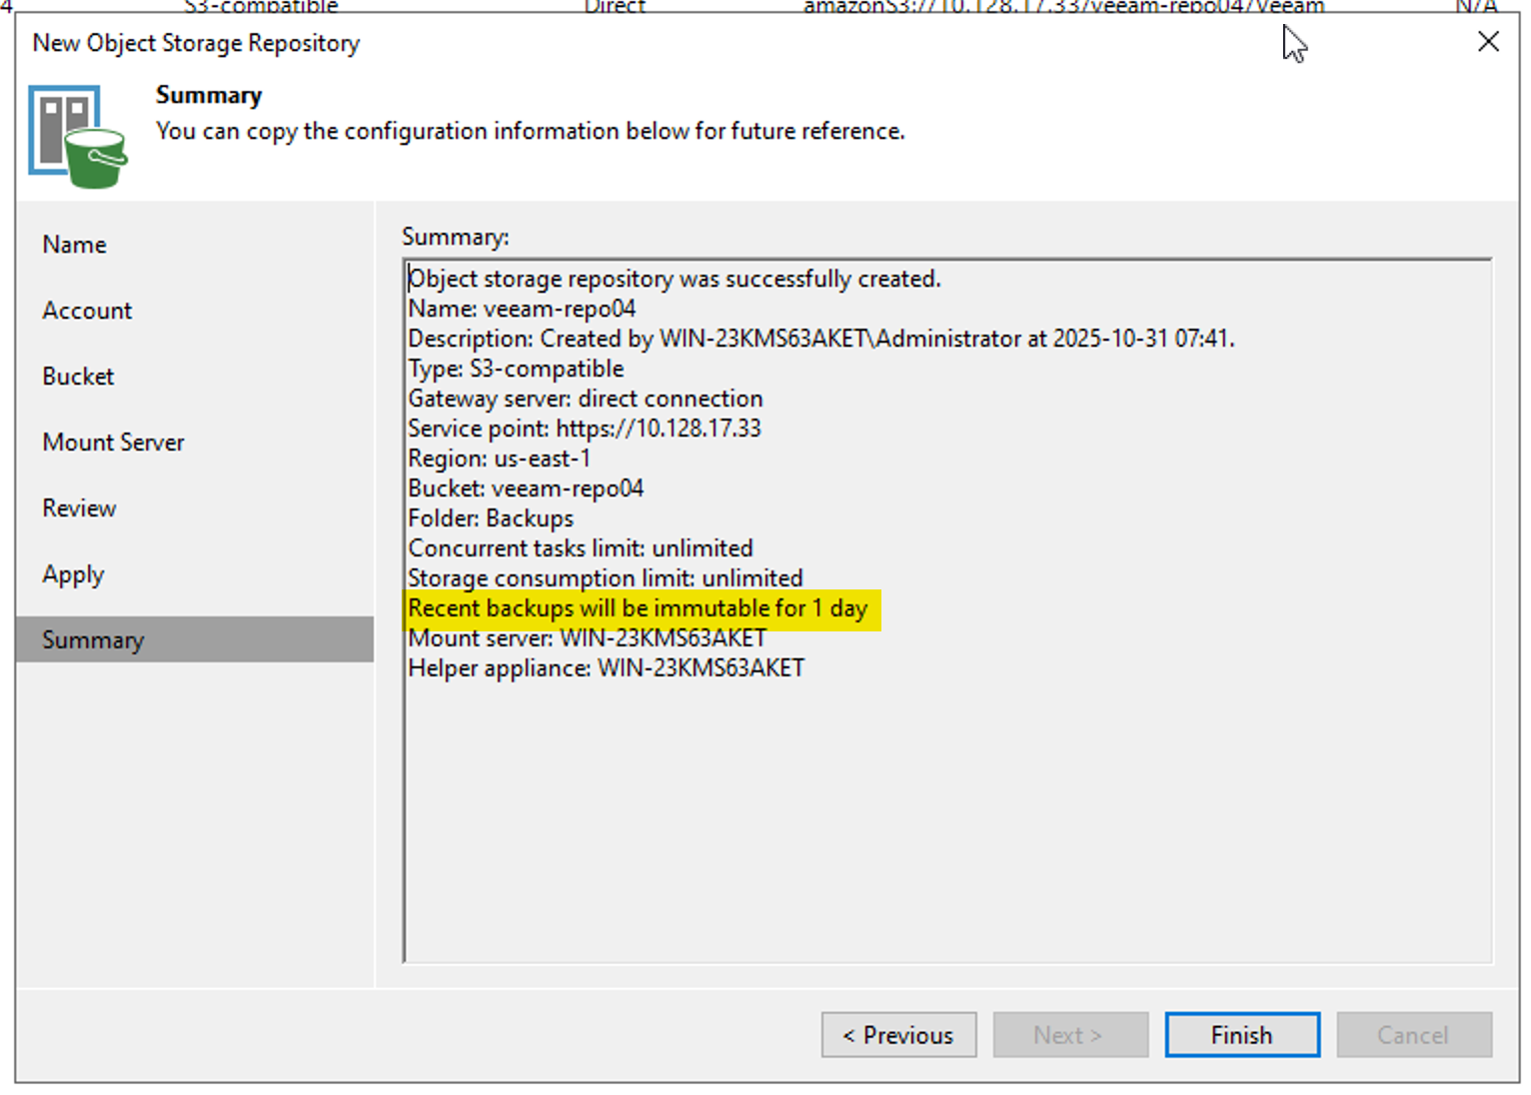Image resolution: width=1531 pixels, height=1095 pixels.
Task: Close the New Object Storage Repository wizard
Action: coord(1488,41)
